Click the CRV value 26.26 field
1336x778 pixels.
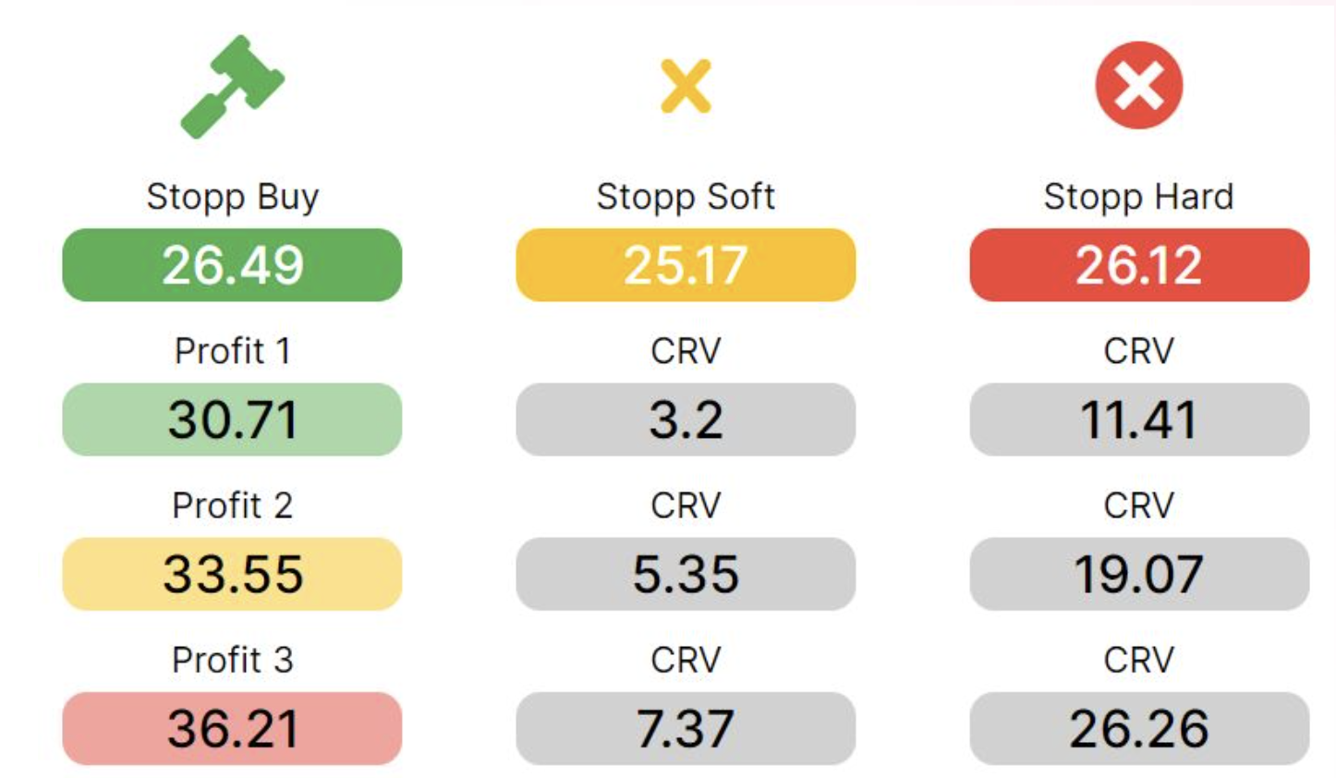pos(1138,728)
